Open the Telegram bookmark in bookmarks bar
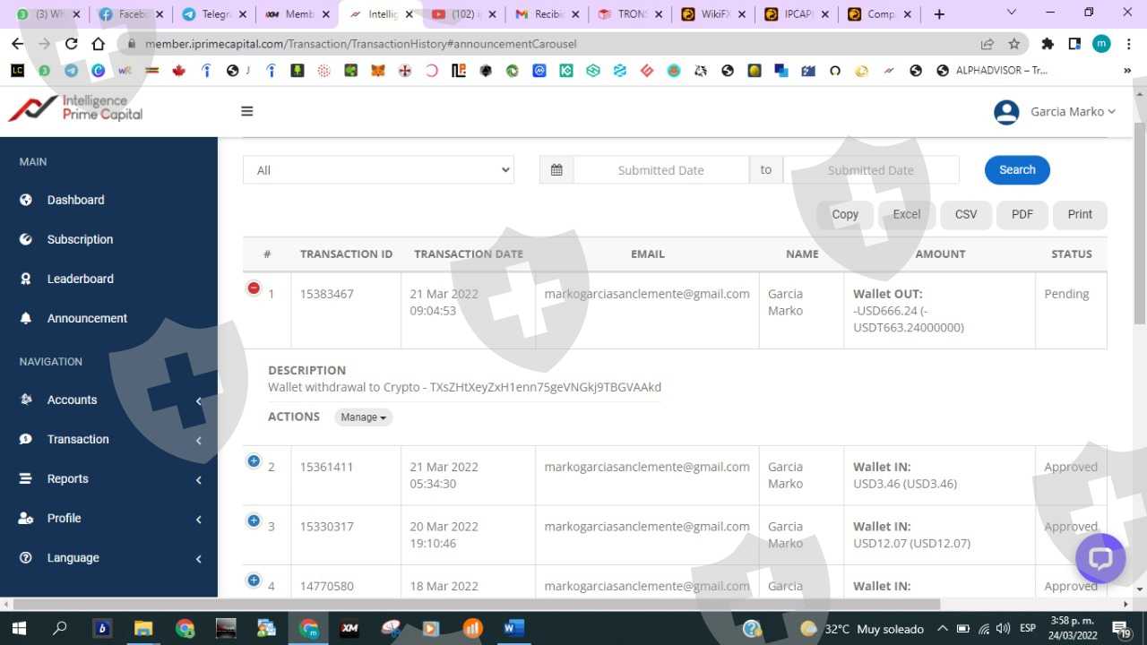 click(x=72, y=71)
